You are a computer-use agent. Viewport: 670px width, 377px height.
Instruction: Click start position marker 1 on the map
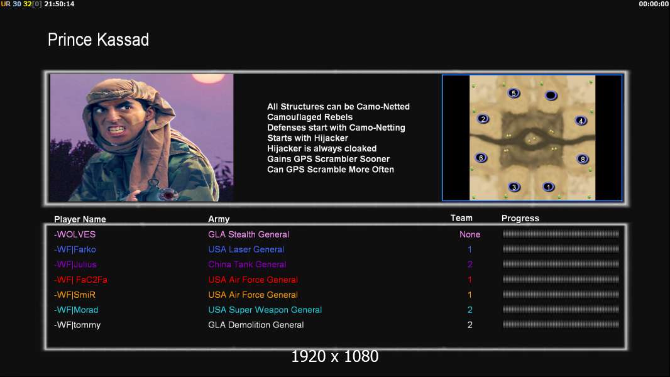(548, 187)
